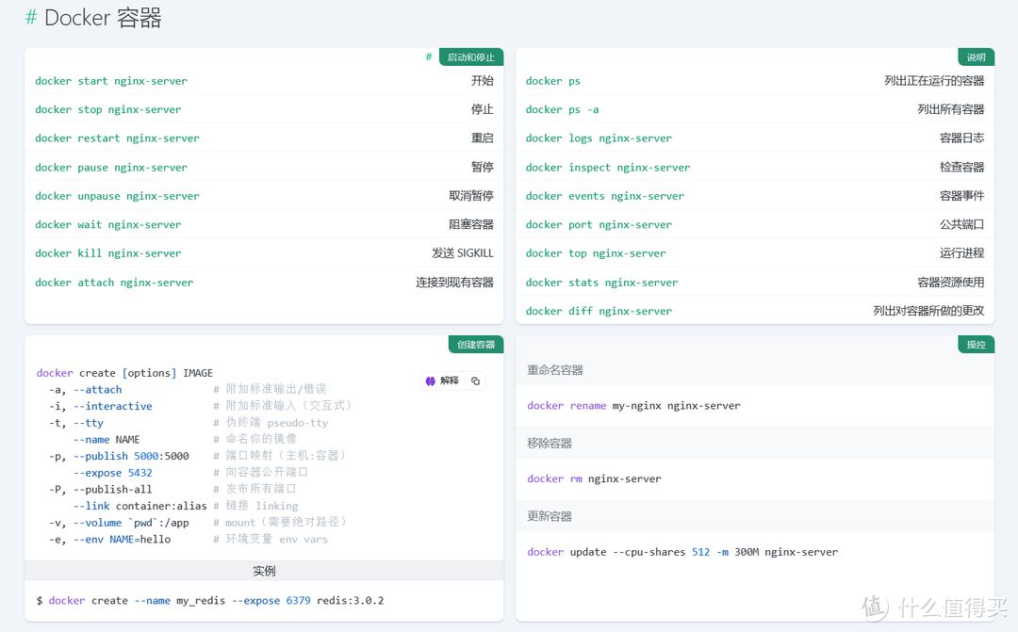The height and width of the screenshot is (632, 1018).
Task: Select docker attach nginx-server command
Action: coord(114,283)
